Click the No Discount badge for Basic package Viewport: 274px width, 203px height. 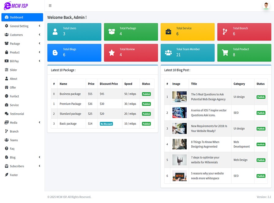(x=106, y=124)
